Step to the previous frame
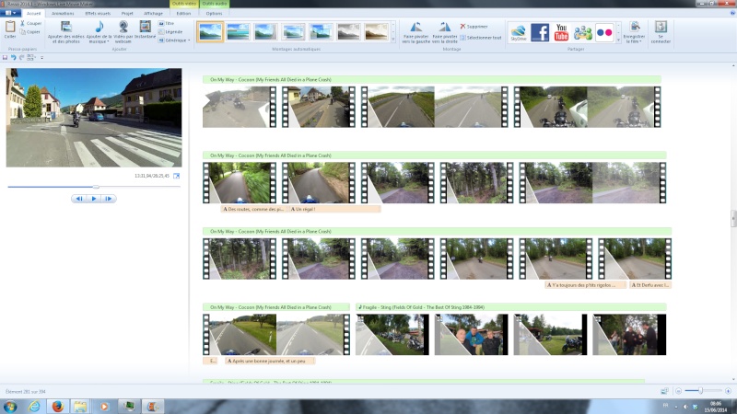The image size is (737, 414). click(x=79, y=199)
